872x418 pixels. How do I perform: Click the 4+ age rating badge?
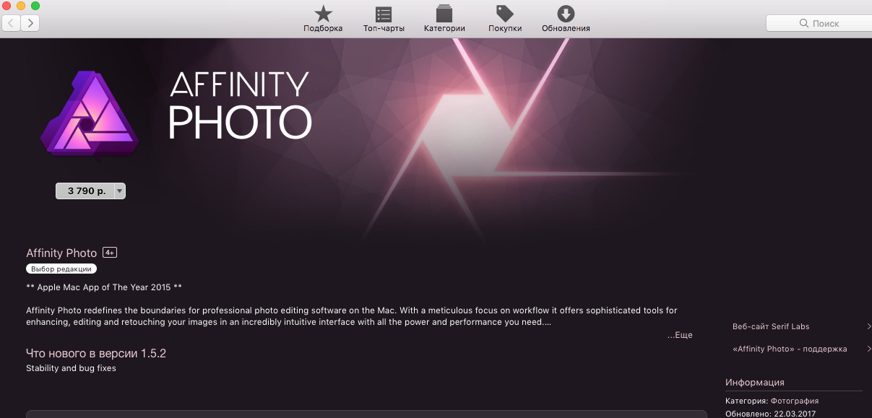point(110,253)
